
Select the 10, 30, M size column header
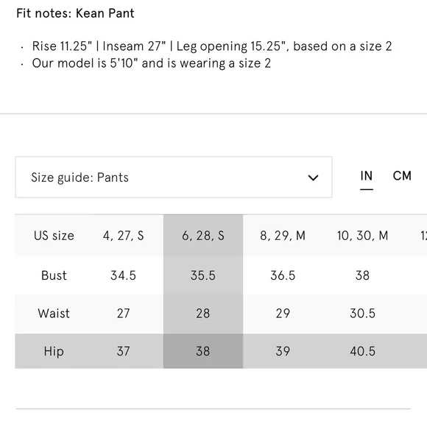coord(362,236)
